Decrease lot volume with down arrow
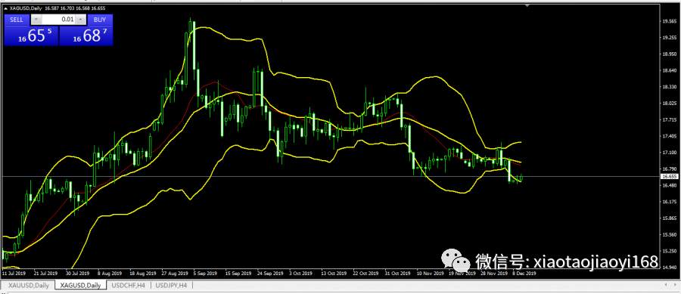The image size is (681, 294). (36, 20)
